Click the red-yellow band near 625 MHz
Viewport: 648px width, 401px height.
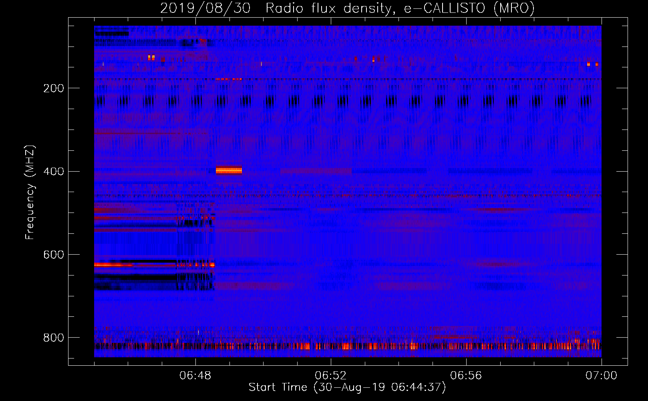[154, 265]
